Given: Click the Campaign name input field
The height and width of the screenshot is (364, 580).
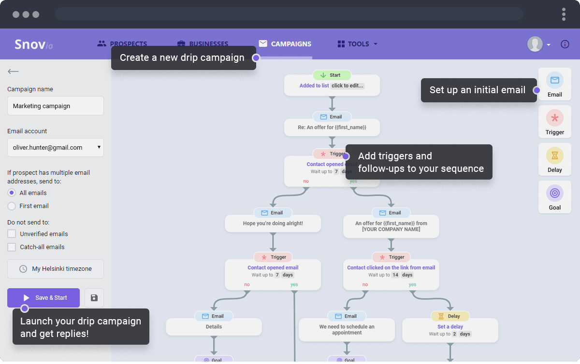Looking at the screenshot, I should tap(55, 106).
